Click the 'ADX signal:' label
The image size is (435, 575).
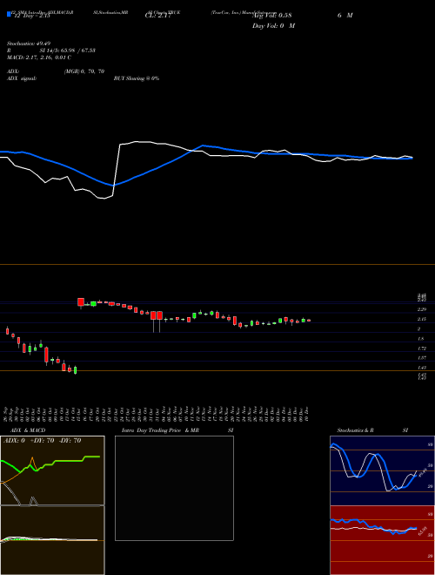click(22, 78)
